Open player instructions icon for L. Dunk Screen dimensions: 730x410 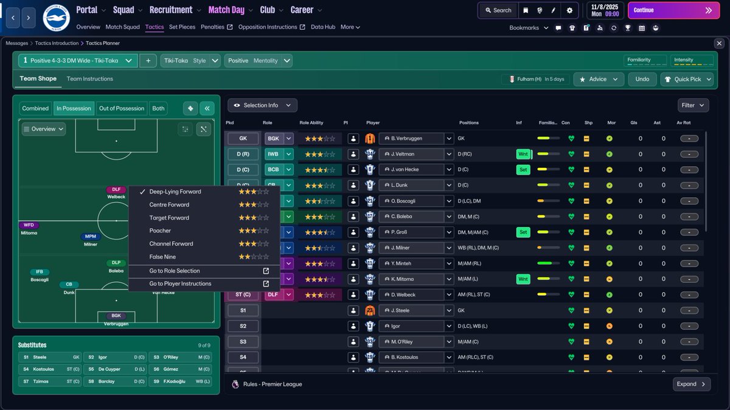(353, 185)
